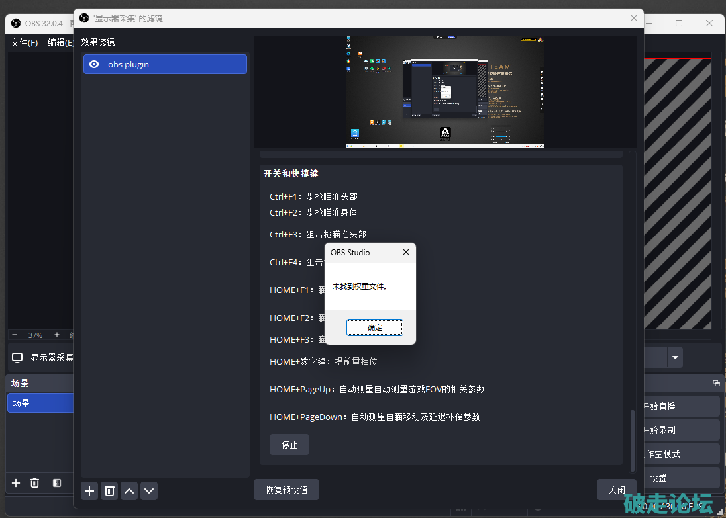Open the scene filters icon in 场景 panel
The width and height of the screenshot is (726, 518).
click(x=57, y=483)
